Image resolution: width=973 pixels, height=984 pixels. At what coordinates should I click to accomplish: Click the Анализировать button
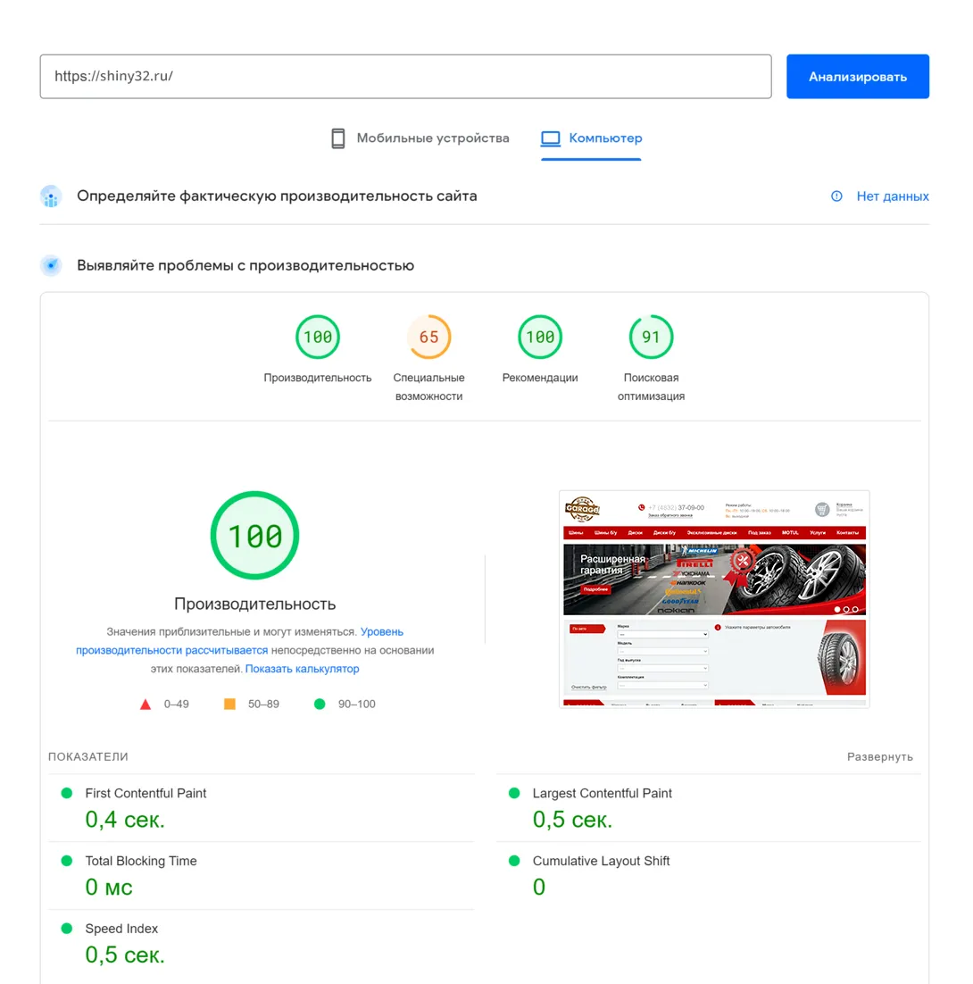pos(857,77)
